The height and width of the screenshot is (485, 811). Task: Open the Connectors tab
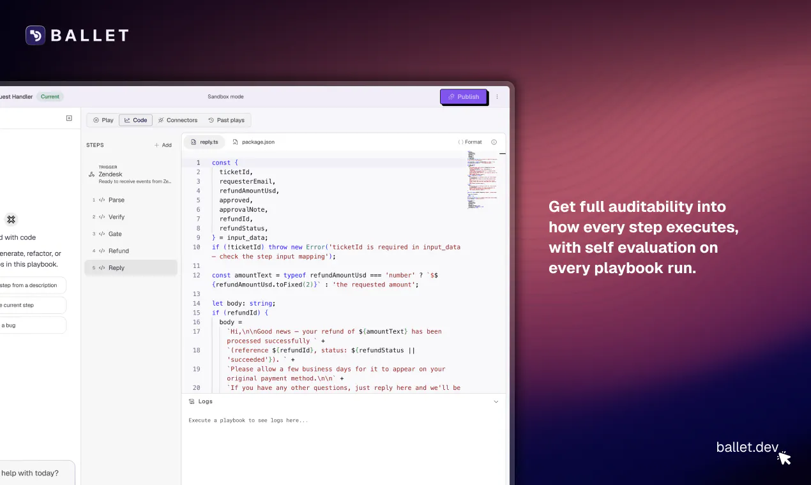[178, 120]
